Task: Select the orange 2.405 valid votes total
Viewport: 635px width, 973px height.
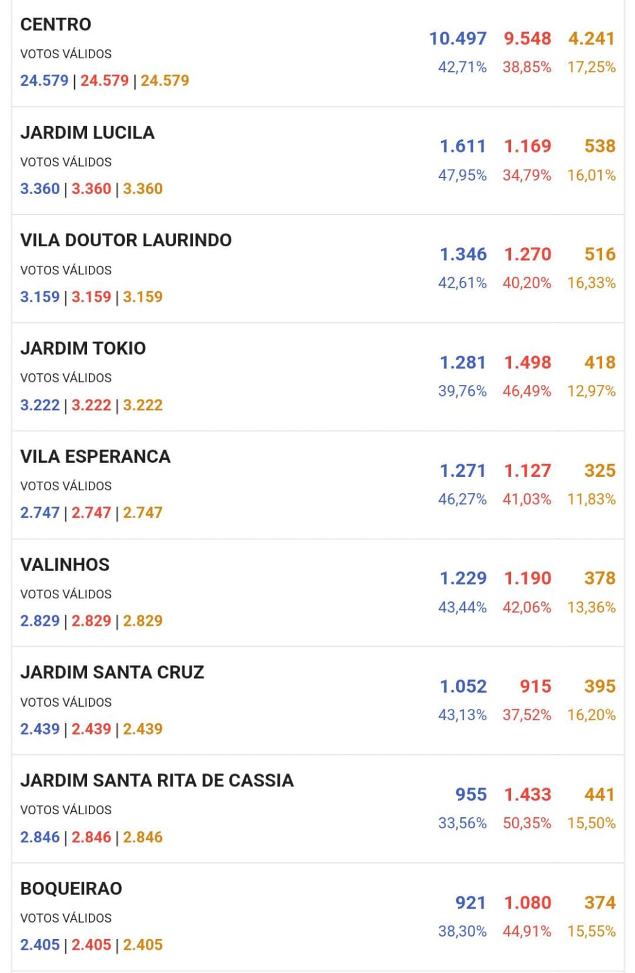Action: click(143, 945)
